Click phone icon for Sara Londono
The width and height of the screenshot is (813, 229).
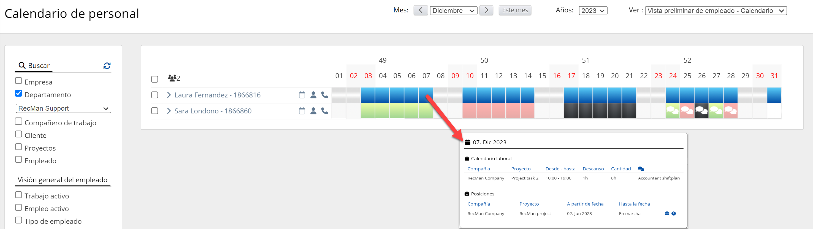[x=324, y=111]
